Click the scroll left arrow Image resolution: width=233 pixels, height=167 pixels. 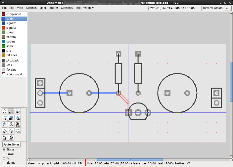click(29, 160)
